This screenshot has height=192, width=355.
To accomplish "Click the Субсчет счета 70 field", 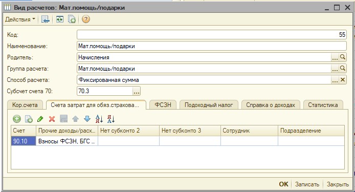I will pyautogui.click(x=104, y=91).
